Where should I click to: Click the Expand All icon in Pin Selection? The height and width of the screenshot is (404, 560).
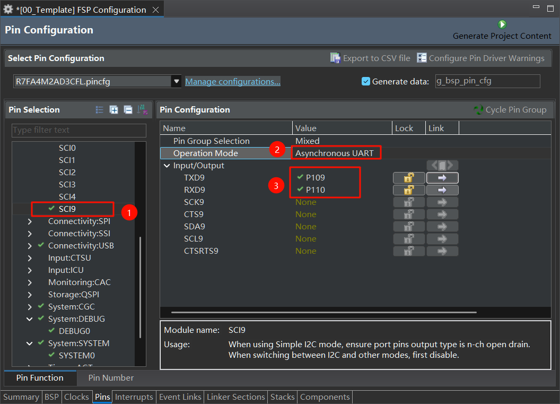pos(113,110)
